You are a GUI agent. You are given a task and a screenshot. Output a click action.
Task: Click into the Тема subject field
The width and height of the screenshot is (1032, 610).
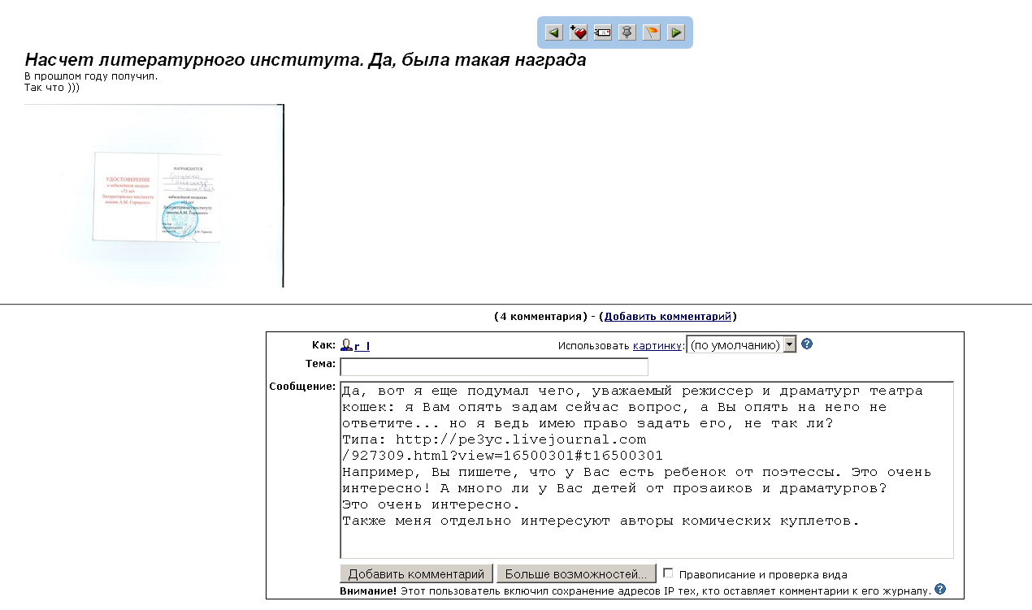(x=494, y=367)
